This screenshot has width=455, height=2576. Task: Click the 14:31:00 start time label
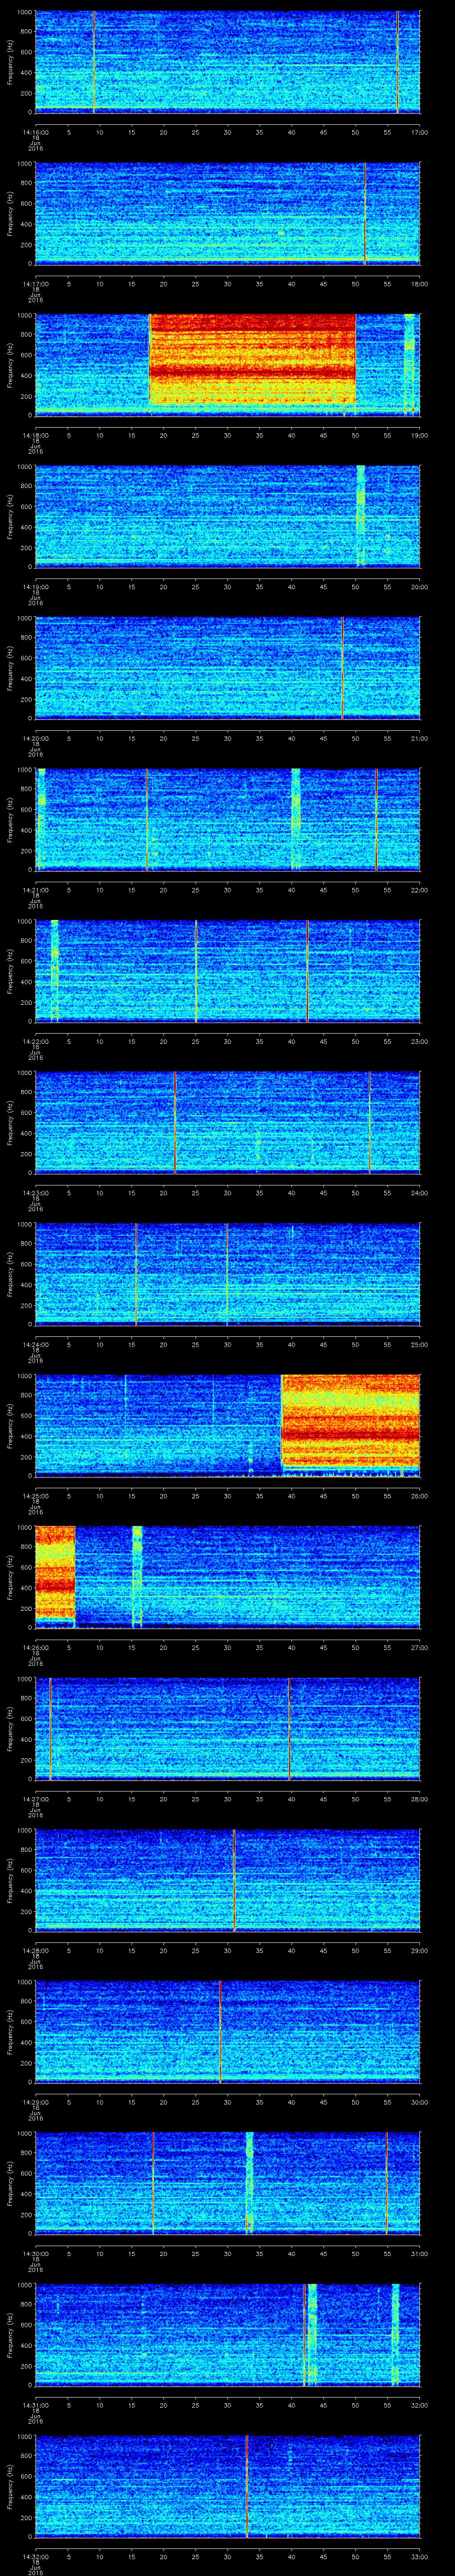[x=35, y=2406]
